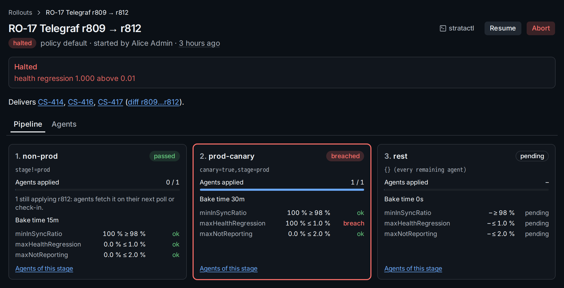
Task: Select the 'health regression 1.000 above 0.01' message
Action: pos(75,79)
